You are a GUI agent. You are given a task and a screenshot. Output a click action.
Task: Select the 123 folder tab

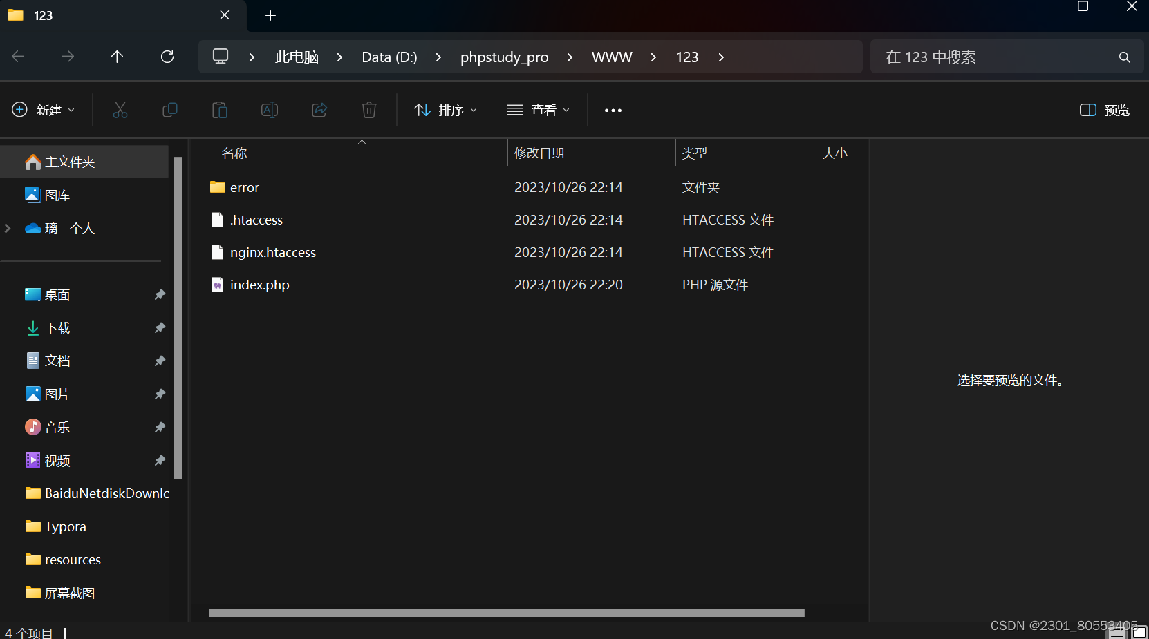point(83,15)
